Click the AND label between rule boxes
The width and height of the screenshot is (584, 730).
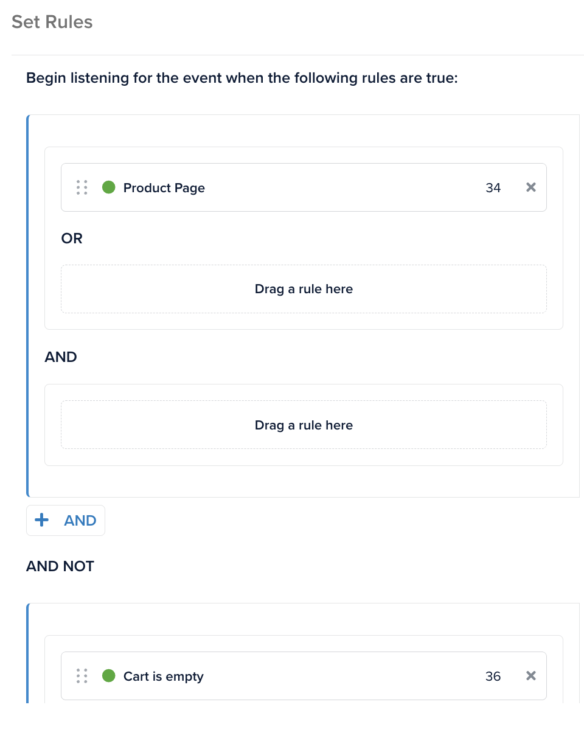61,357
